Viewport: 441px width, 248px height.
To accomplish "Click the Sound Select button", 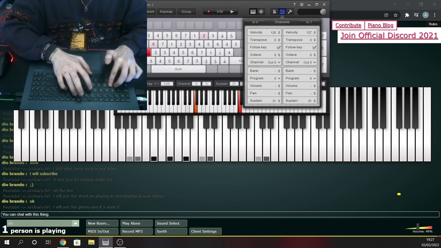I will [x=171, y=223].
